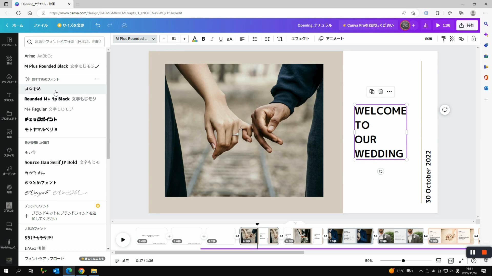Open the ファイル menu
The image size is (492, 276).
pos(40,25)
